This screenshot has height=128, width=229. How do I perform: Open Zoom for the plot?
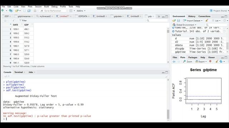(x=187, y=62)
